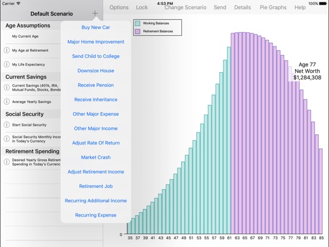Tap info icon for Average Yearly Savings
The height and width of the screenshot is (247, 329).
(7, 101)
